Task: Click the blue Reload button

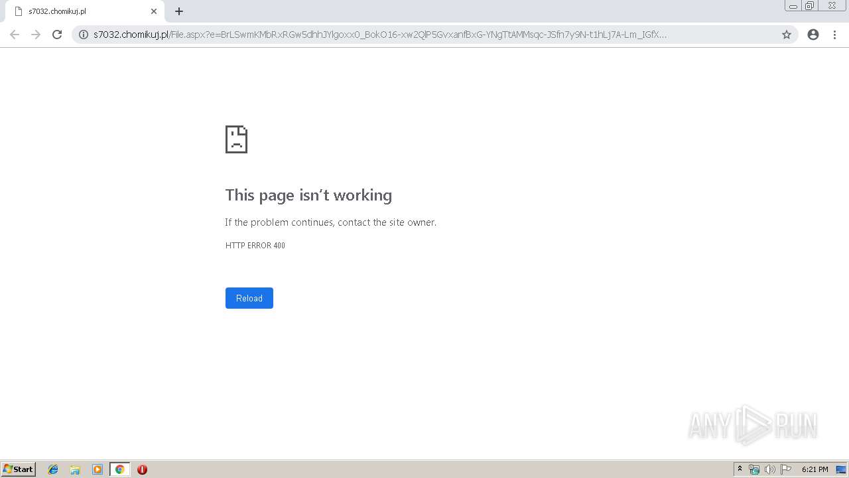Action: point(249,298)
